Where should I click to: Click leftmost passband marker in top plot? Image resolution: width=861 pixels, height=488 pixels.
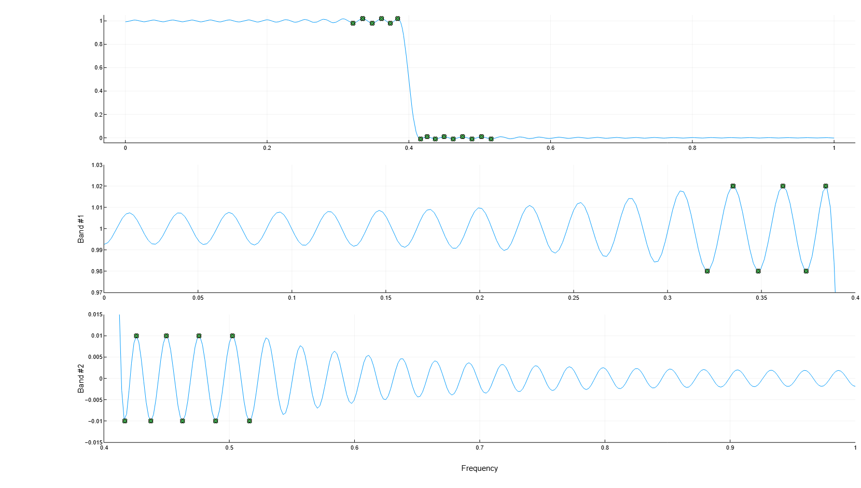click(x=353, y=23)
